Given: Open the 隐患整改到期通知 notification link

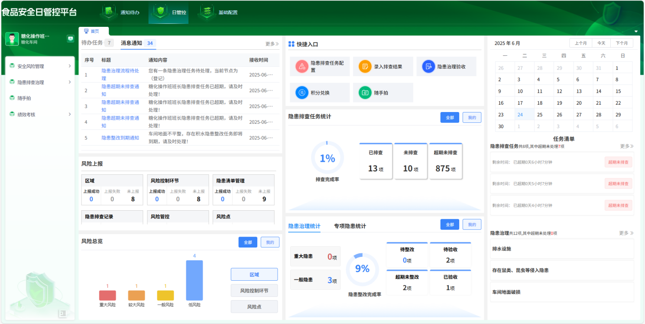Looking at the screenshot, I should 121,138.
